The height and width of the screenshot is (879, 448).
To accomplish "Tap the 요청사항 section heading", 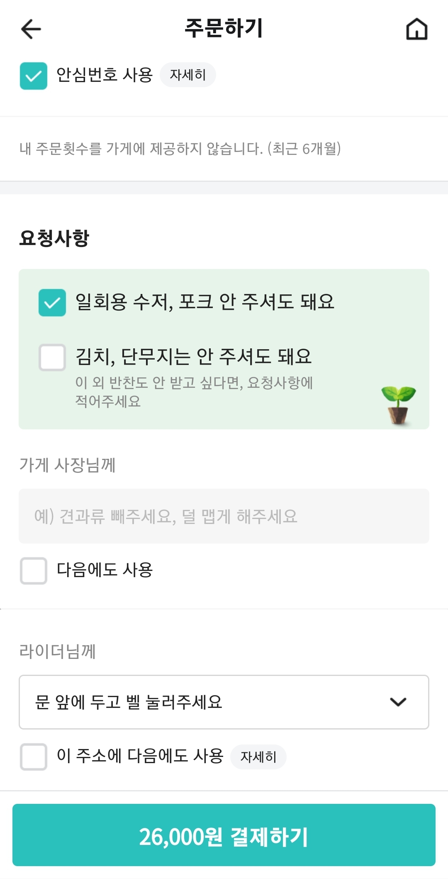I will pos(54,238).
